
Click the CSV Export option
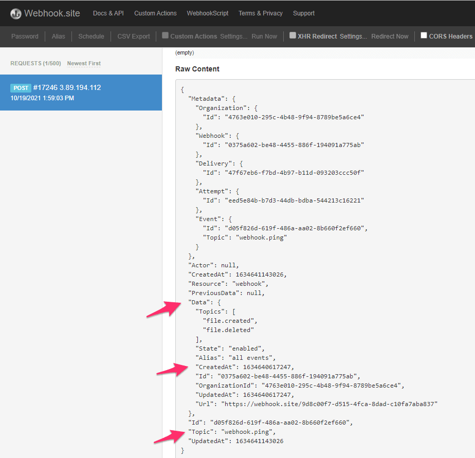point(134,36)
